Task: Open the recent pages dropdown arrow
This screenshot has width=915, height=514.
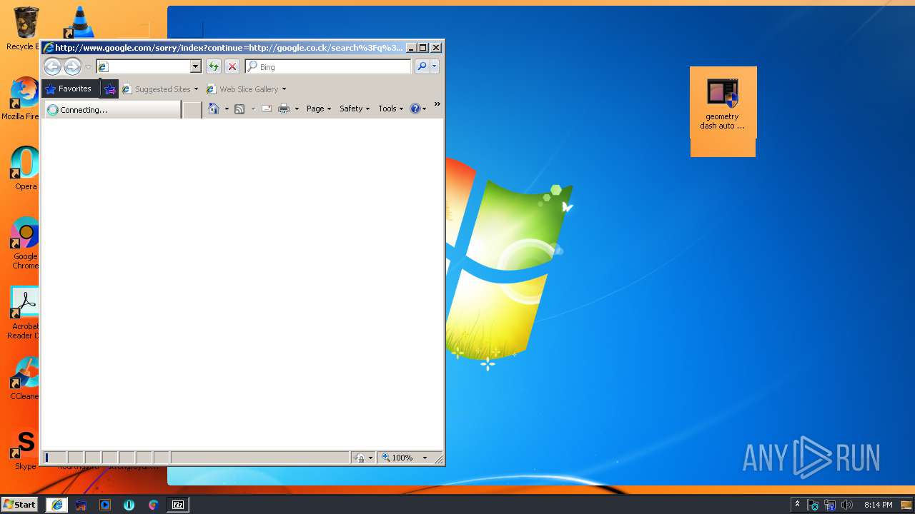Action: coord(88,67)
